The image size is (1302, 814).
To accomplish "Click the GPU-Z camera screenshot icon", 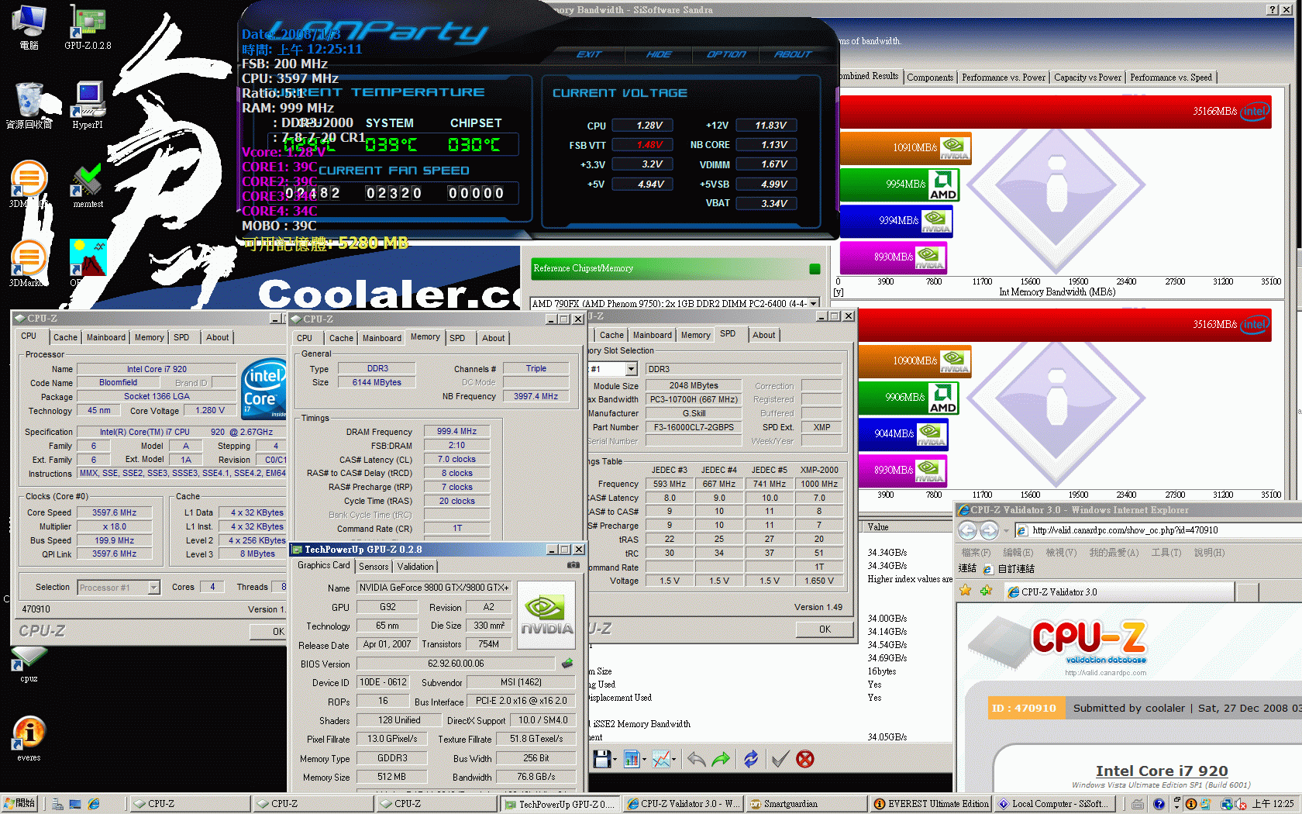I will pos(573,565).
